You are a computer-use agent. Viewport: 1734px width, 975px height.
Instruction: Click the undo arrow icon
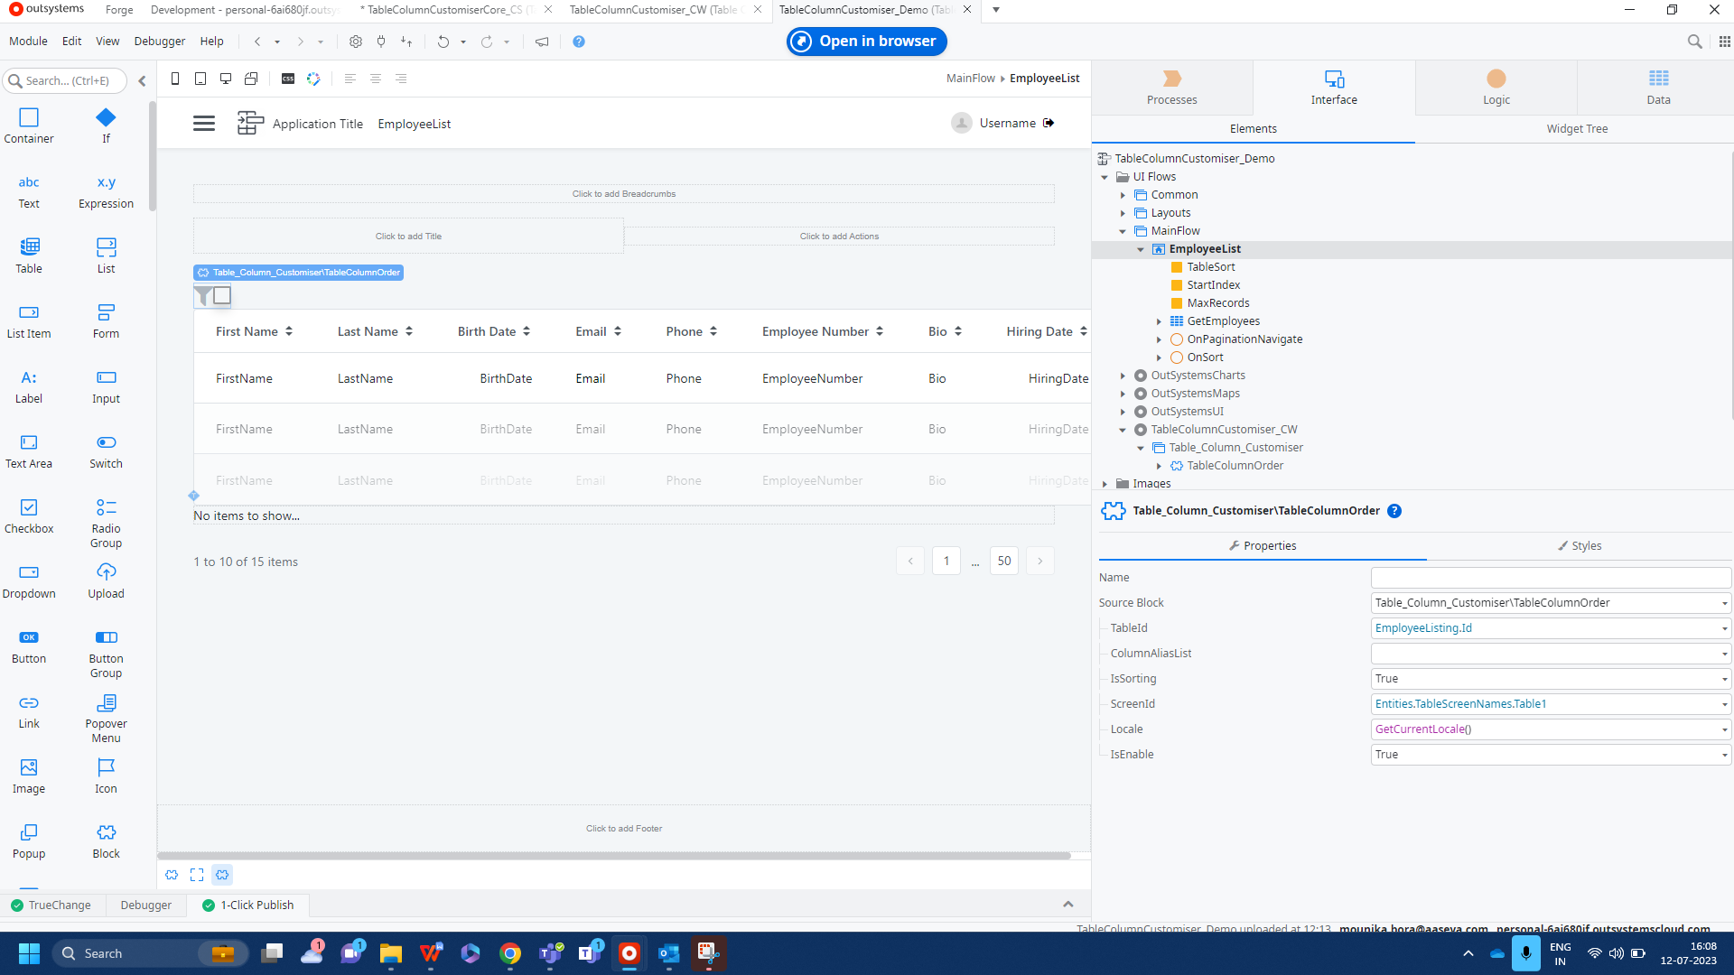pyautogui.click(x=443, y=42)
